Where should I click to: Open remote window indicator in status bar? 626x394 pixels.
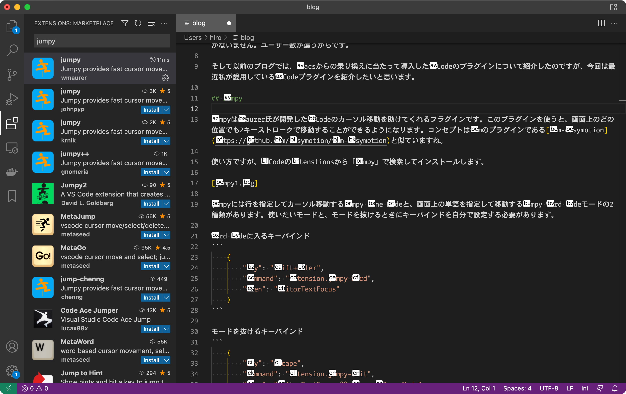click(x=9, y=388)
